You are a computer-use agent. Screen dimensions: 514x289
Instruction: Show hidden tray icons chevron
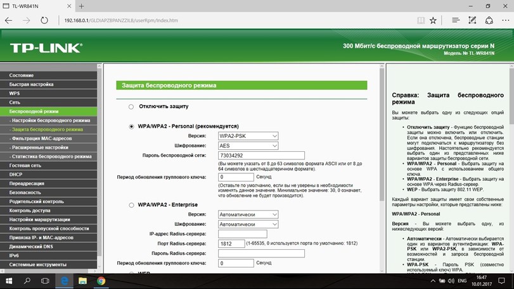click(x=433, y=281)
